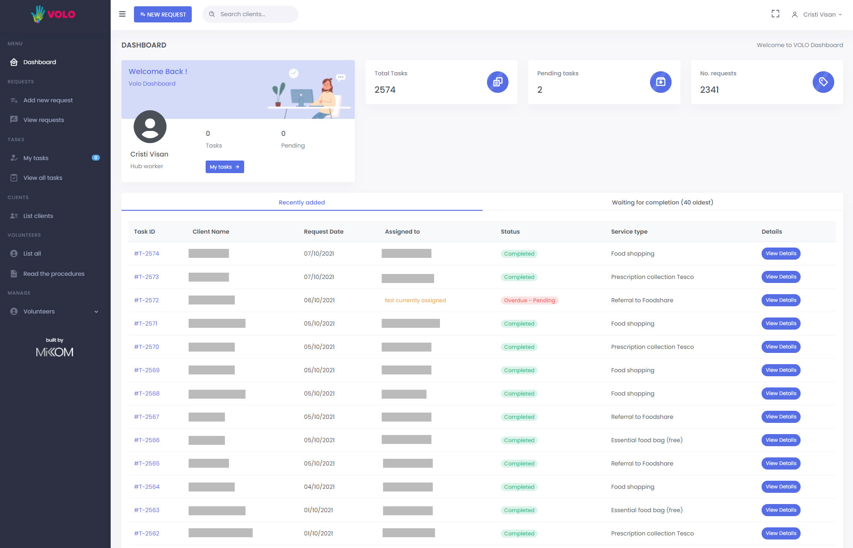Screen dimensions: 853x548
Task: Focus the Search clients input field
Action: pos(255,14)
